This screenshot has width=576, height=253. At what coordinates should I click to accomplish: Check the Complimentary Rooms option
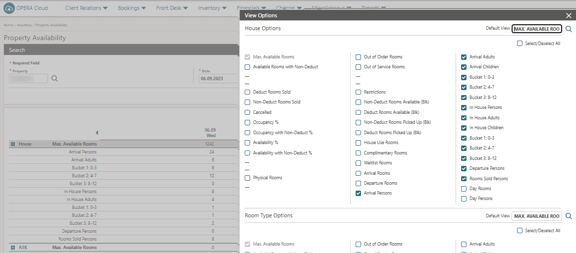point(358,153)
